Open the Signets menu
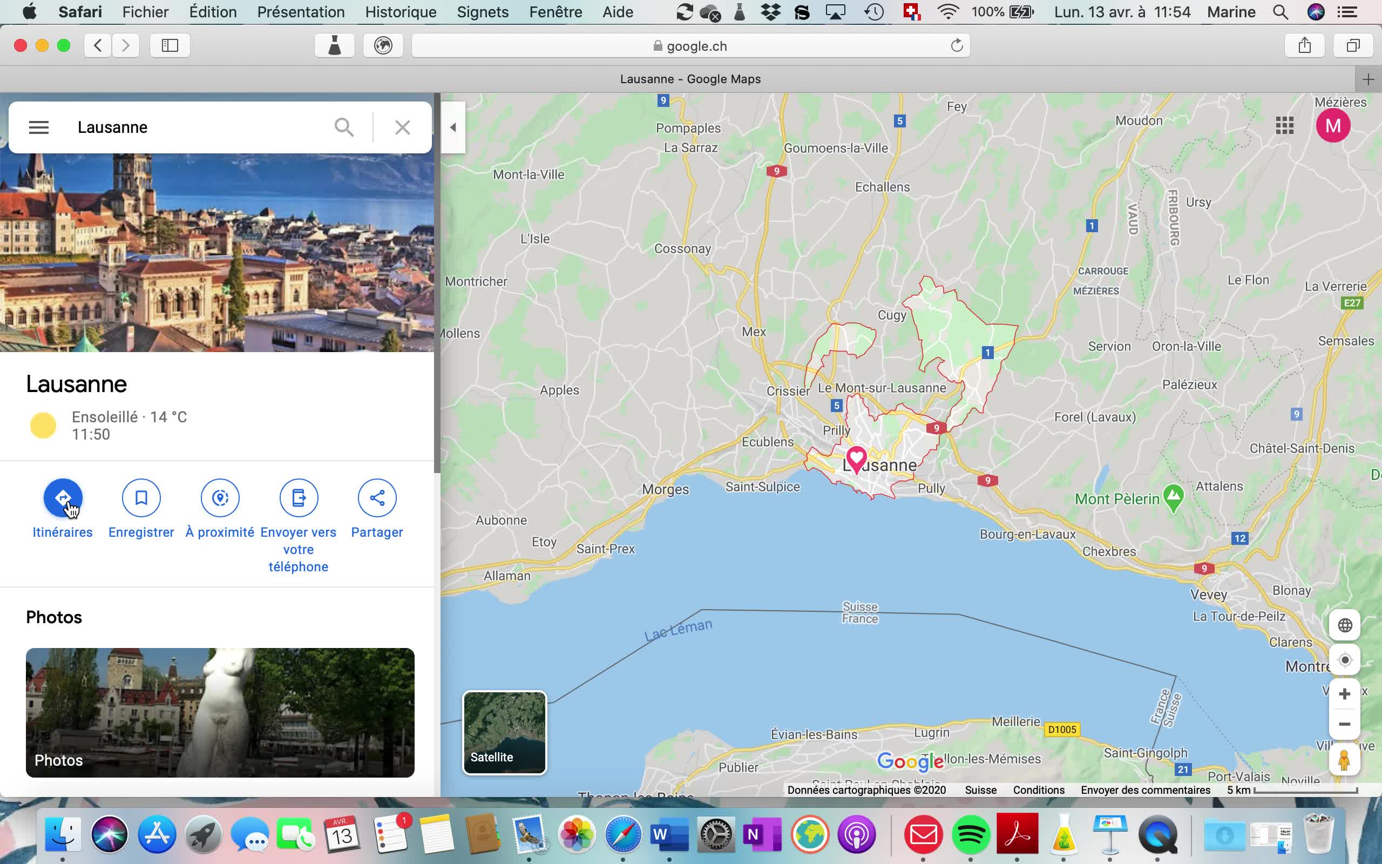Viewport: 1382px width, 864px height. 482,12
